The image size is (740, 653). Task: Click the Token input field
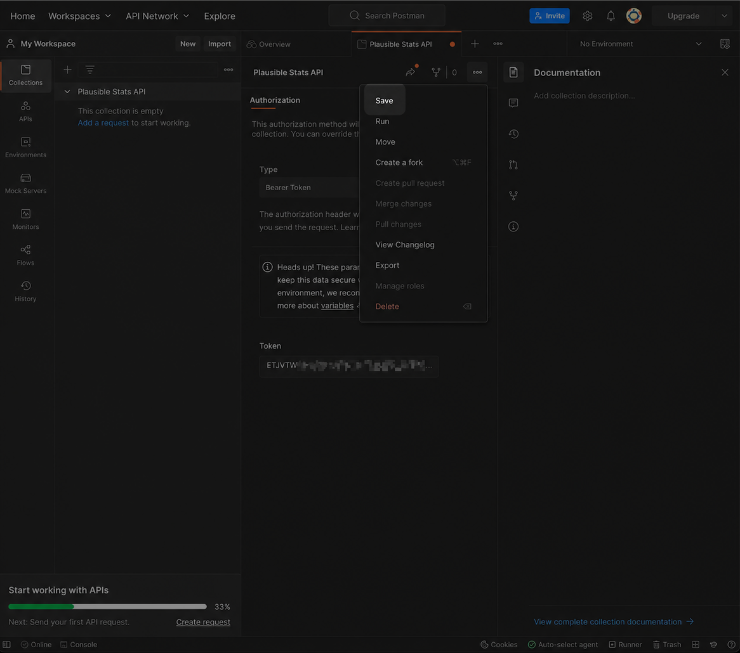(x=349, y=366)
